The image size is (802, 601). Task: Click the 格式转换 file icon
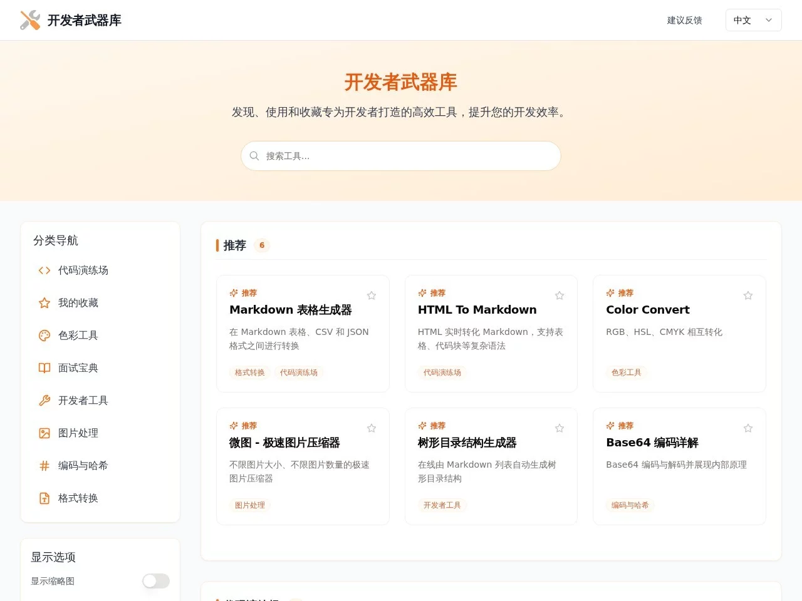[x=44, y=498]
